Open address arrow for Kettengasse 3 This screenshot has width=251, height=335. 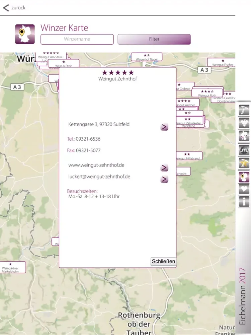164,127
